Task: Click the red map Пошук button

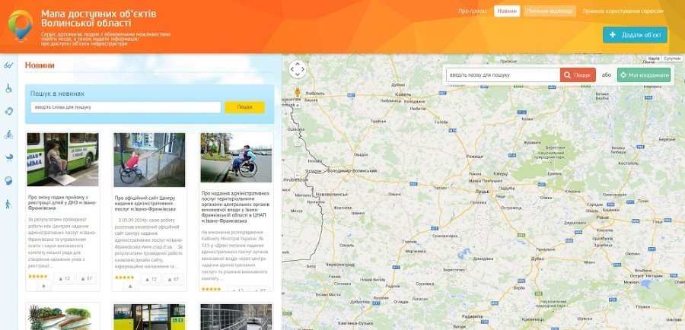Action: [x=578, y=75]
